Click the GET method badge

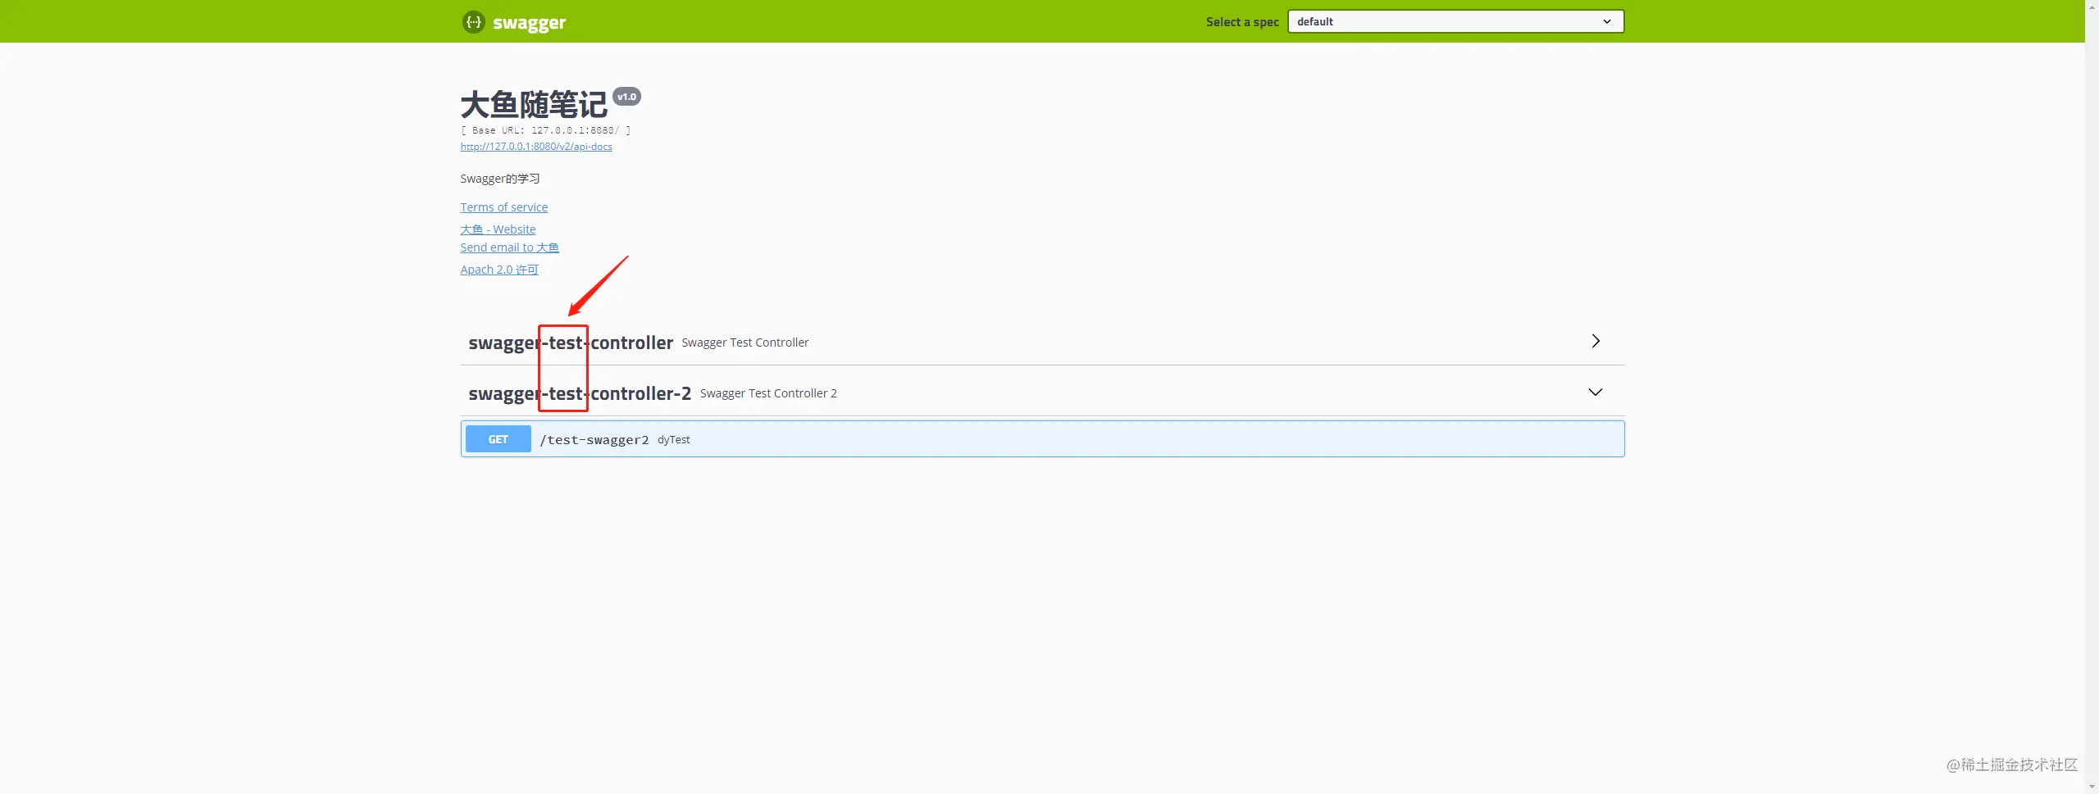point(499,439)
